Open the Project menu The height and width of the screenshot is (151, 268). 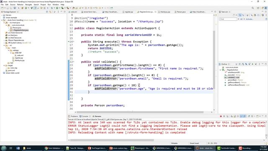pyautogui.click(x=43, y=5)
